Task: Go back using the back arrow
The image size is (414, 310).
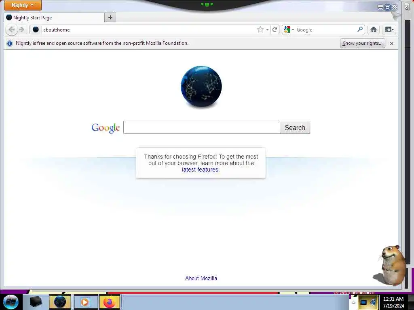Action: (x=12, y=29)
